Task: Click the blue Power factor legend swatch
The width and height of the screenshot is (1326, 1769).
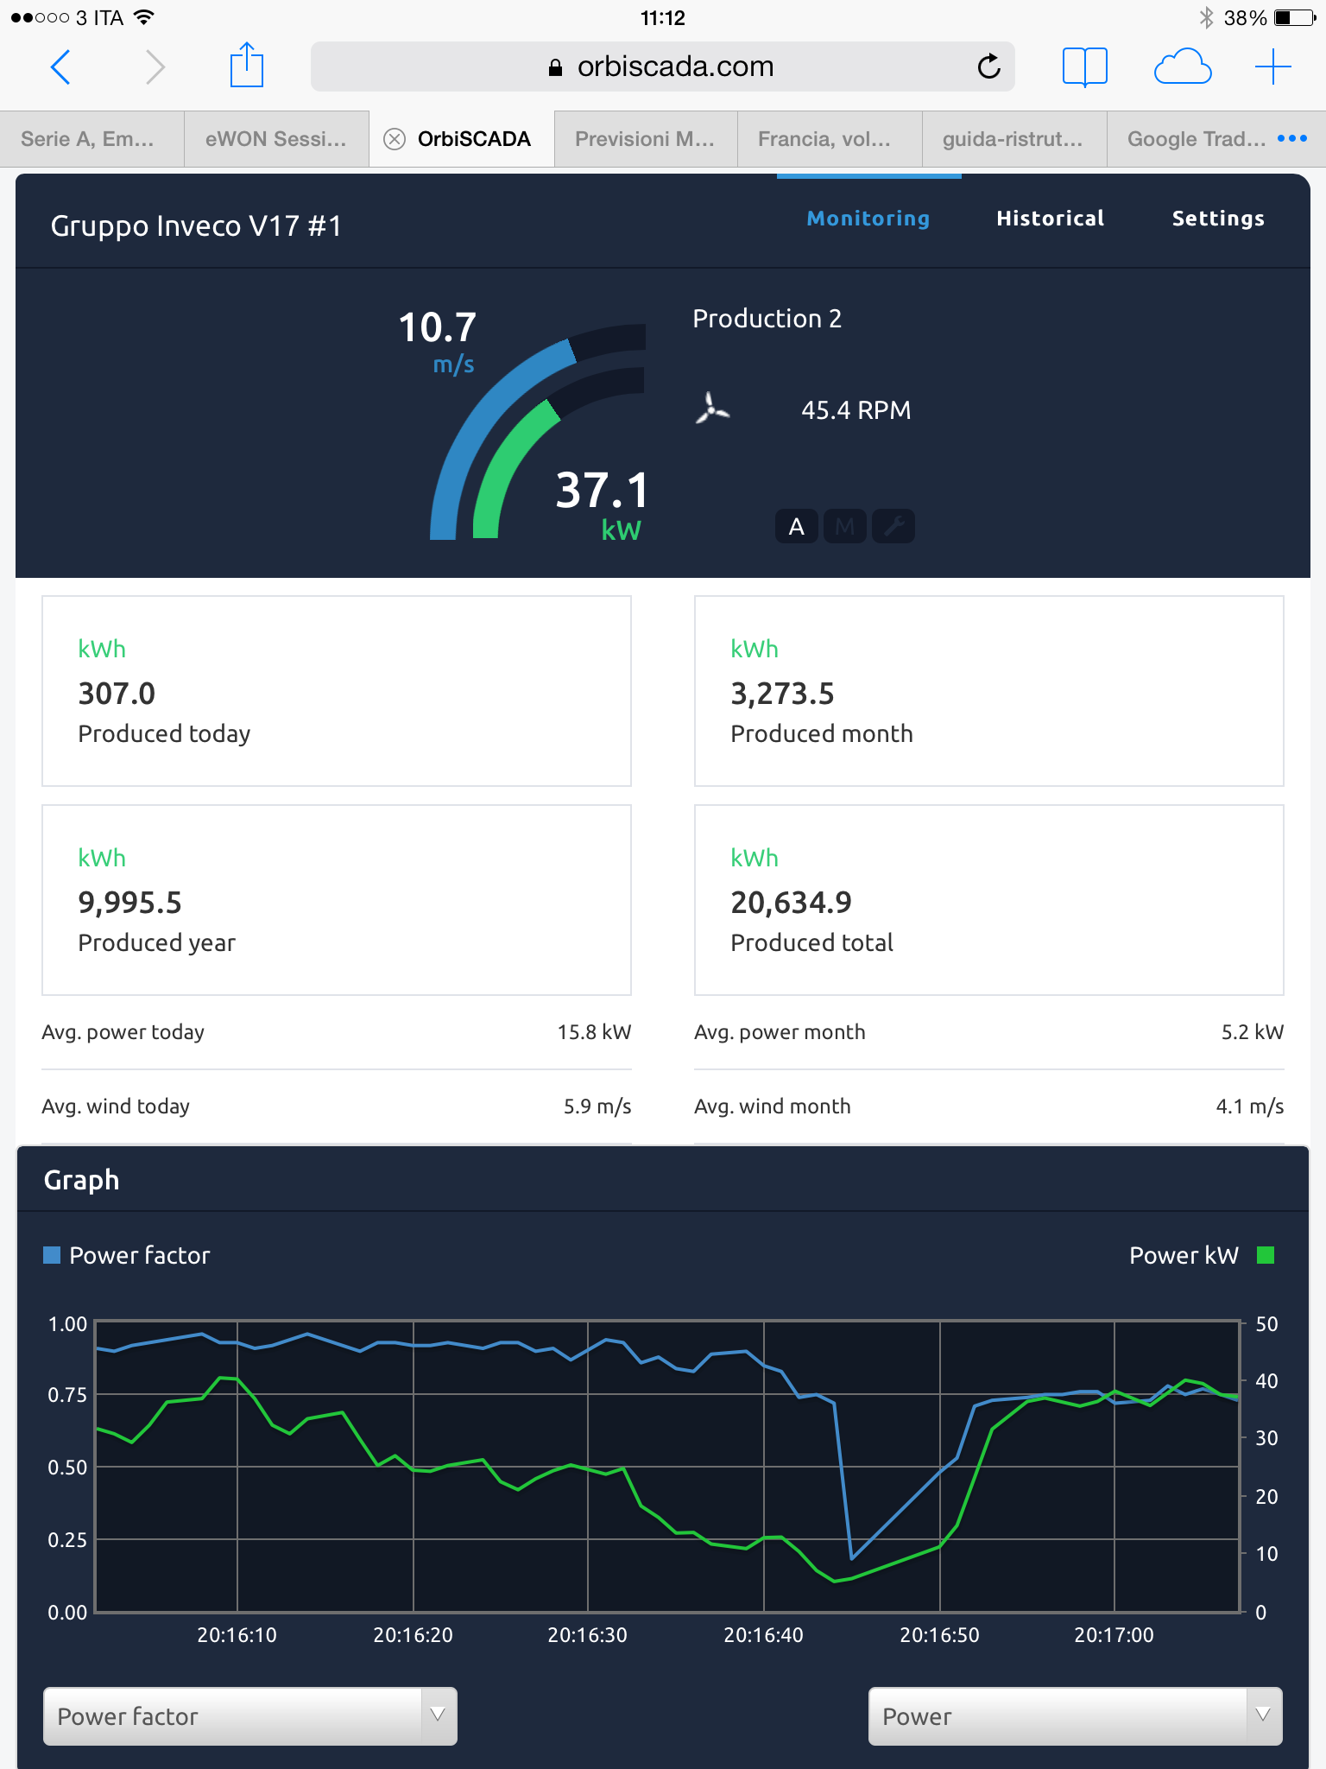Action: (x=52, y=1255)
